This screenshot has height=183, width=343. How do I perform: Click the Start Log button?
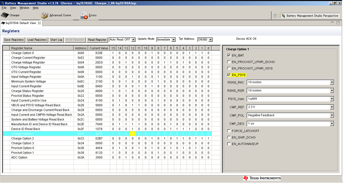click(56, 40)
